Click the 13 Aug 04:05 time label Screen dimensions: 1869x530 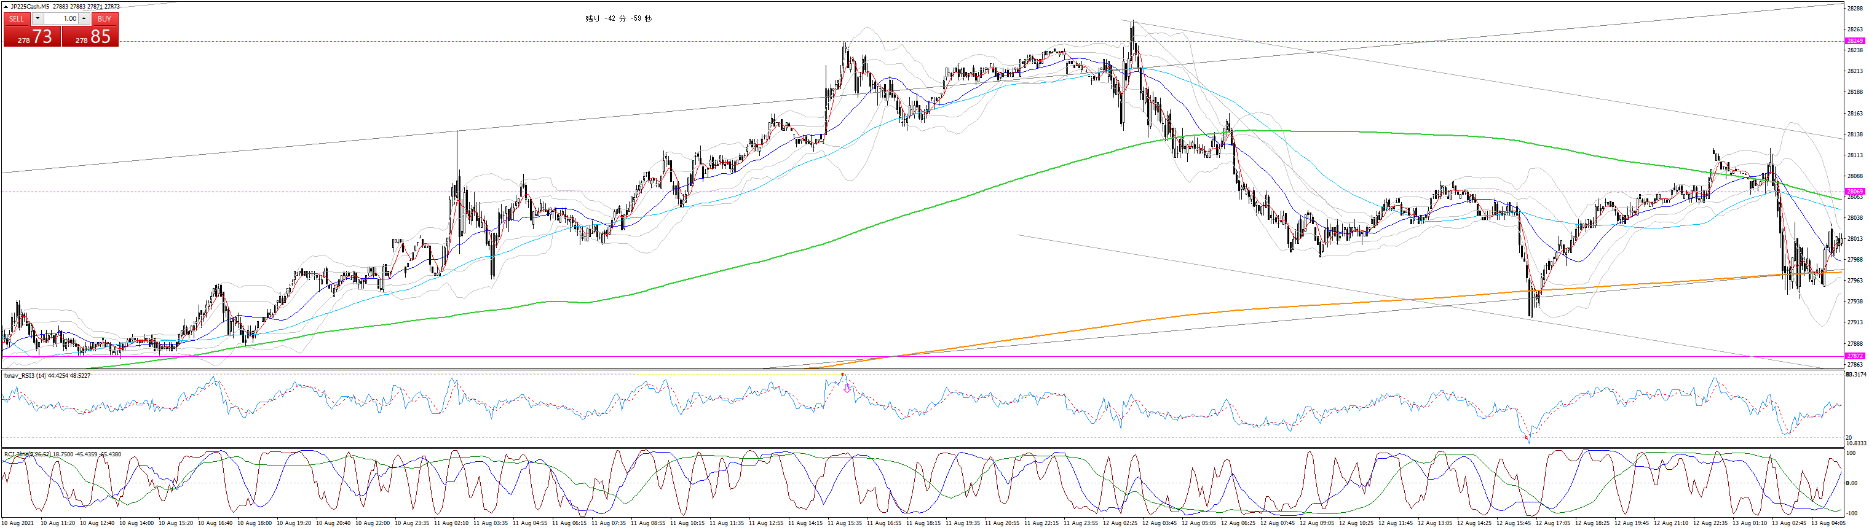1828,523
